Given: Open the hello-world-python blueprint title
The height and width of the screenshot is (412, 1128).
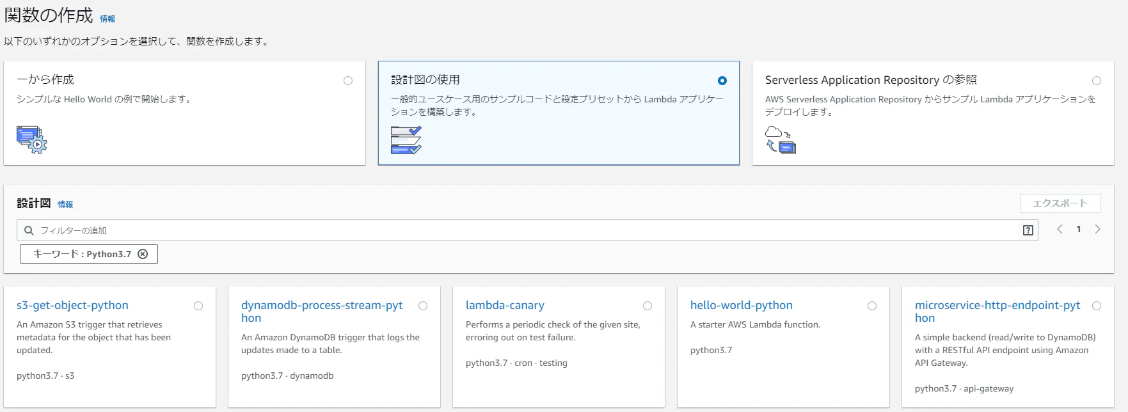Looking at the screenshot, I should (x=741, y=305).
